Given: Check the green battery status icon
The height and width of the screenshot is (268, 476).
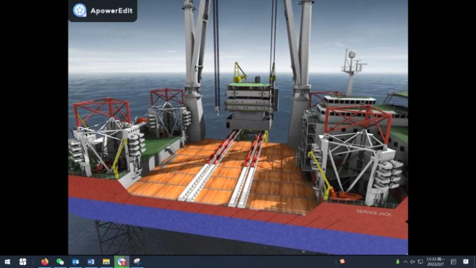Looking at the screenshot, I should [398, 262].
